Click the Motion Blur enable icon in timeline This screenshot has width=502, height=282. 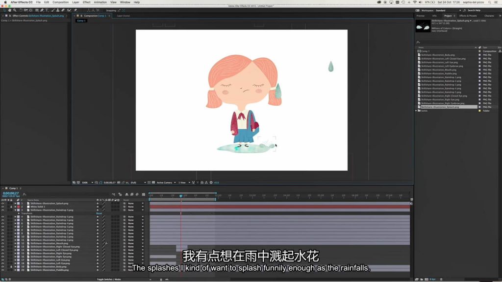(x=137, y=194)
